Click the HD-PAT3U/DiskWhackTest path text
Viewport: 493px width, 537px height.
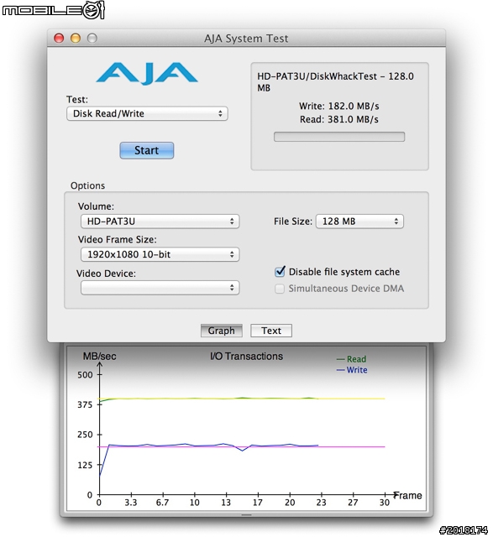tap(335, 82)
